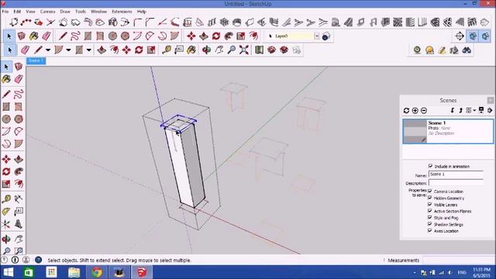
Task: Open the Edit menu
Action: 17,12
